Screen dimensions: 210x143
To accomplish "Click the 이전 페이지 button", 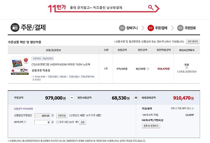I will pyautogui.click(x=193, y=41).
